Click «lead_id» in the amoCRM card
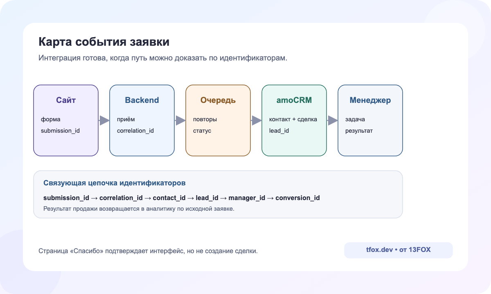The width and height of the screenshot is (491, 294). coord(279,131)
